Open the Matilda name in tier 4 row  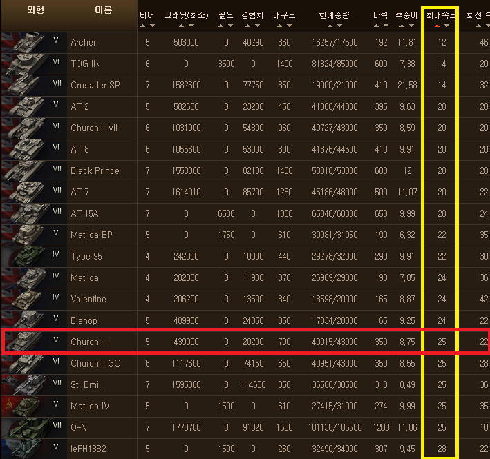click(x=84, y=277)
